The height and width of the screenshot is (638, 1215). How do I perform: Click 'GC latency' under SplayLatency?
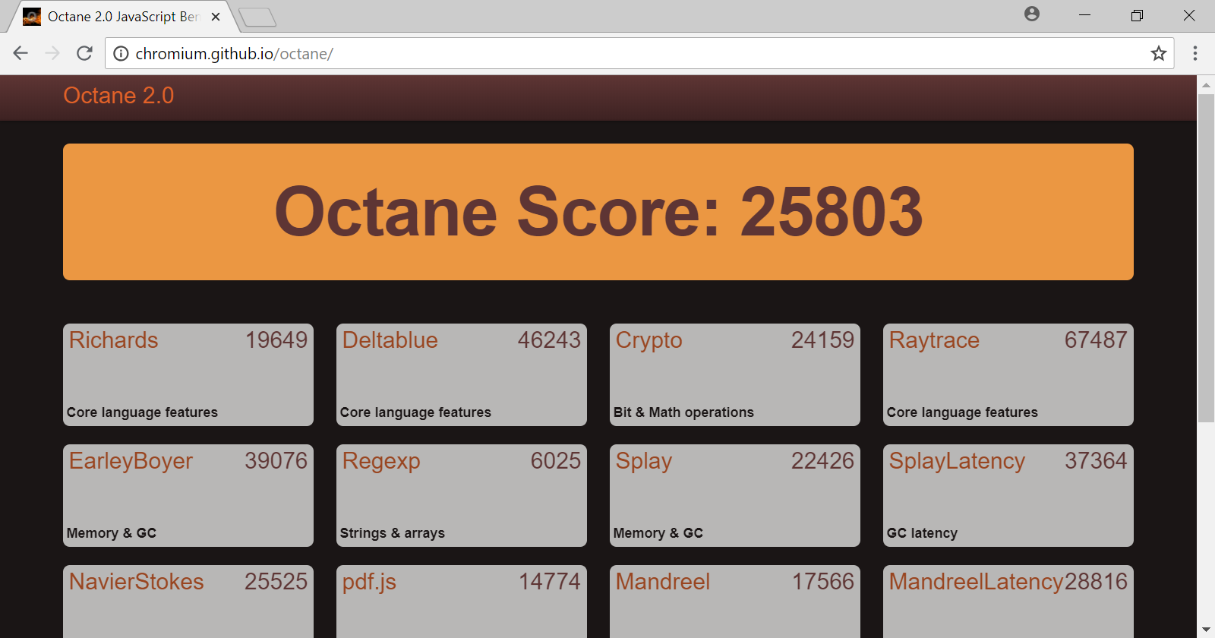pyautogui.click(x=922, y=533)
